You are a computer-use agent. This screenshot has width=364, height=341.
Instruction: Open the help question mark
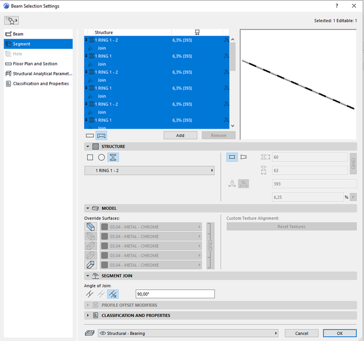337,6
